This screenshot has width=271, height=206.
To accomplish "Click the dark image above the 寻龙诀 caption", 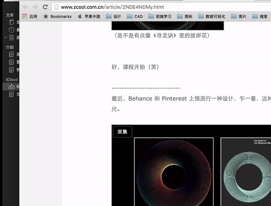I will coord(168,25).
